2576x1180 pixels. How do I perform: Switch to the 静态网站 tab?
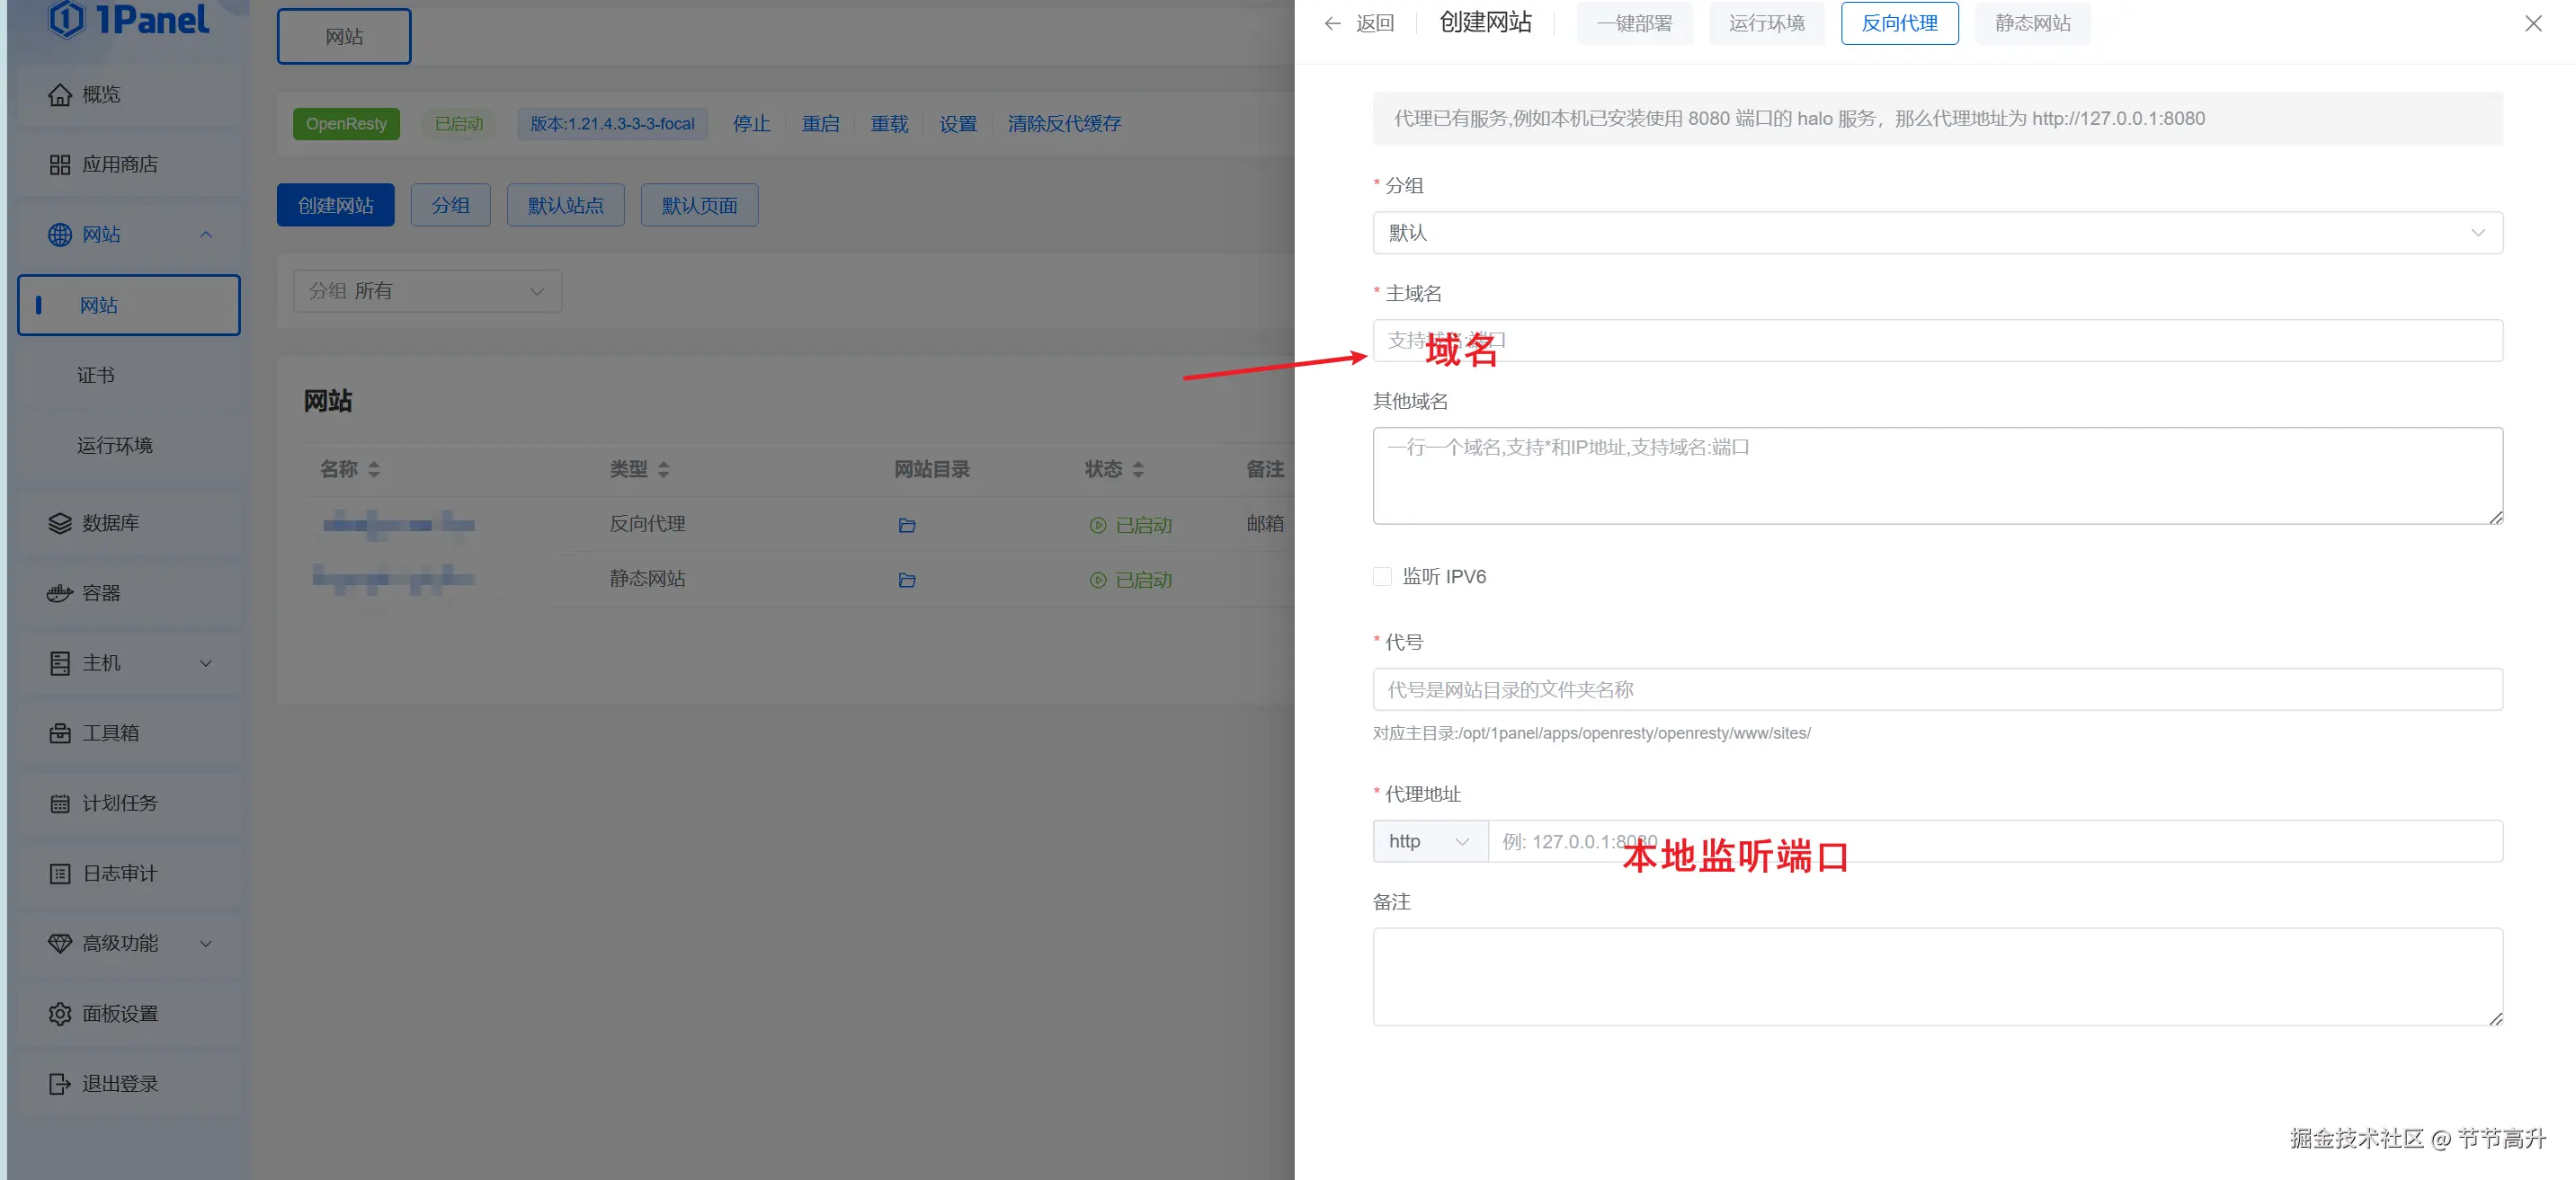(2031, 23)
